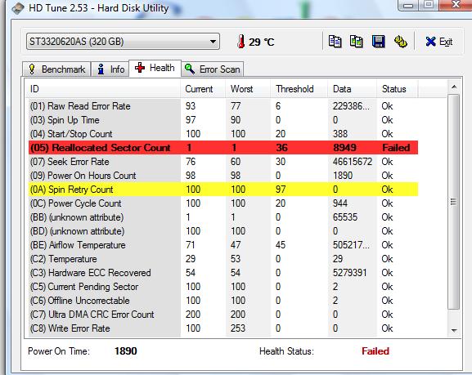Screen dimensions: 472x375
Task: Click the magnifier icon on Error Scan tab
Action: (189, 69)
